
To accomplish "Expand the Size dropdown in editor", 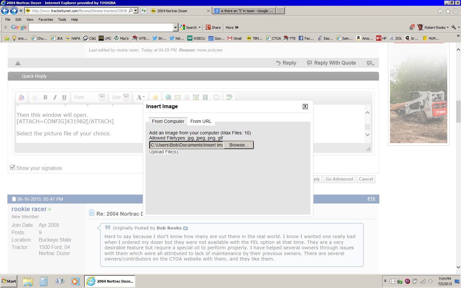I will (126, 97).
